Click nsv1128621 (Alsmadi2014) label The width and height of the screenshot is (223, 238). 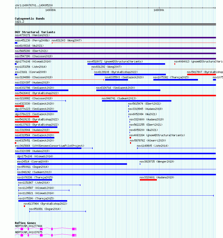(x=36, y=193)
